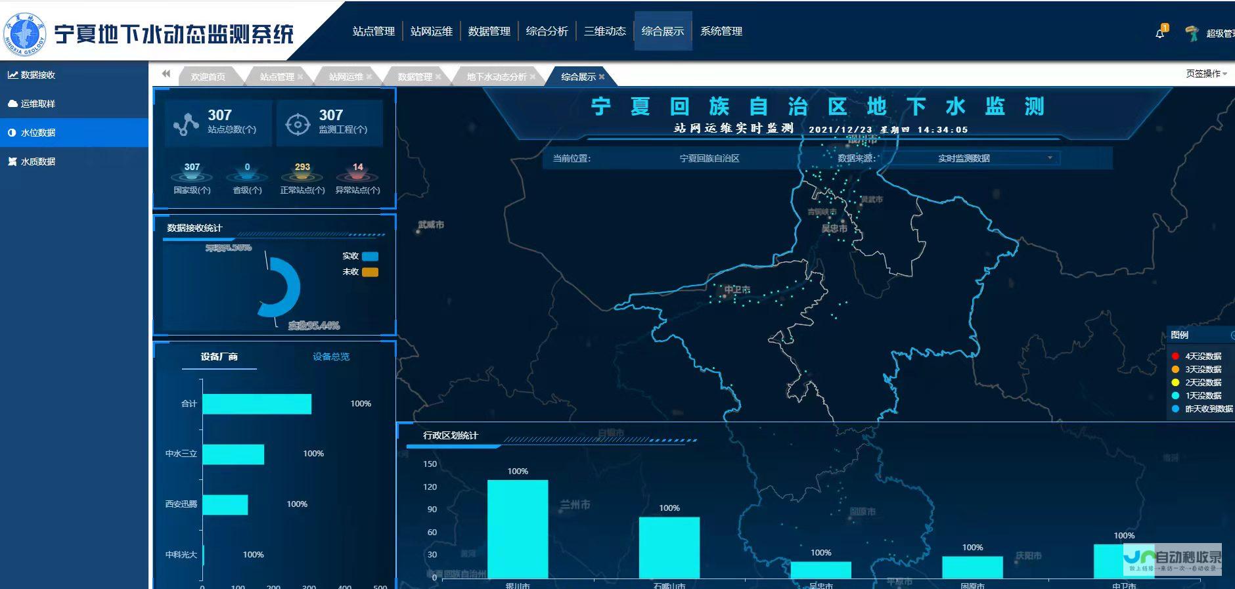Collapse tabs with the double-arrow icon

click(x=166, y=74)
